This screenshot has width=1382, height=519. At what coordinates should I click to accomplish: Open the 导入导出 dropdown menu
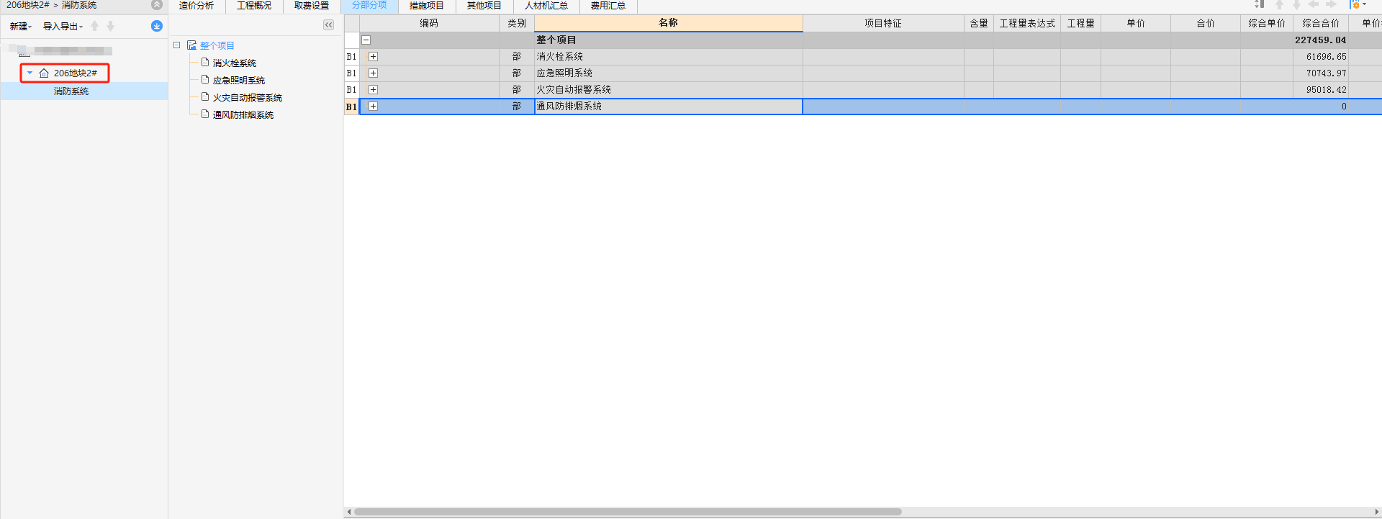point(63,26)
